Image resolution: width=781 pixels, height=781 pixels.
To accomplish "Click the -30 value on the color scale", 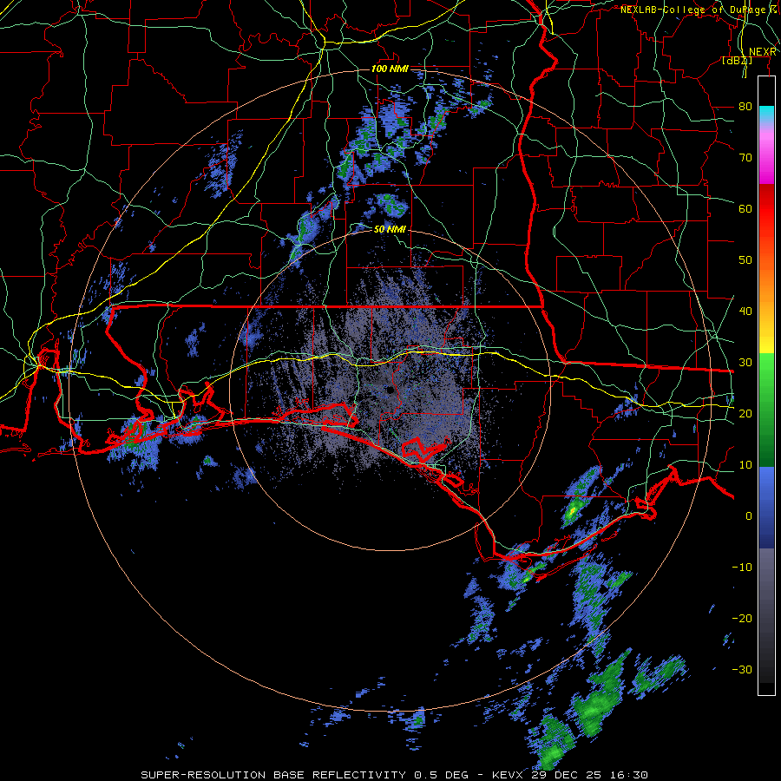I will [x=742, y=670].
